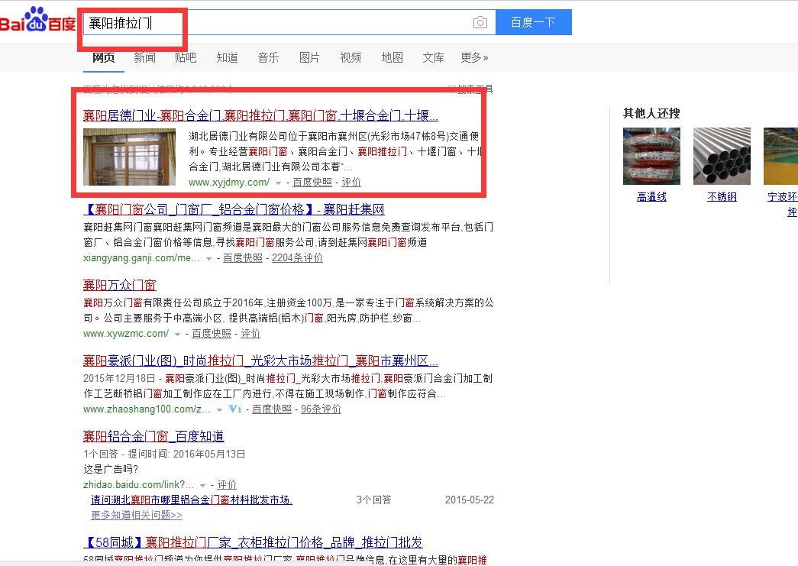Click the sliding door result thumbnail
Screen dimensions: 798x566
(129, 157)
